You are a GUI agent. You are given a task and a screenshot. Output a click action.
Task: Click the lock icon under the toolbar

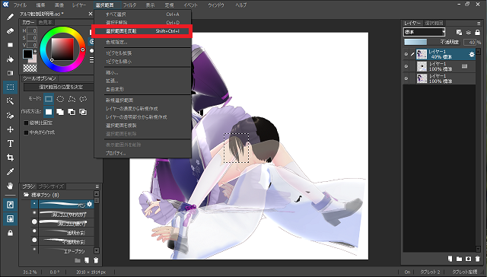tap(10, 233)
